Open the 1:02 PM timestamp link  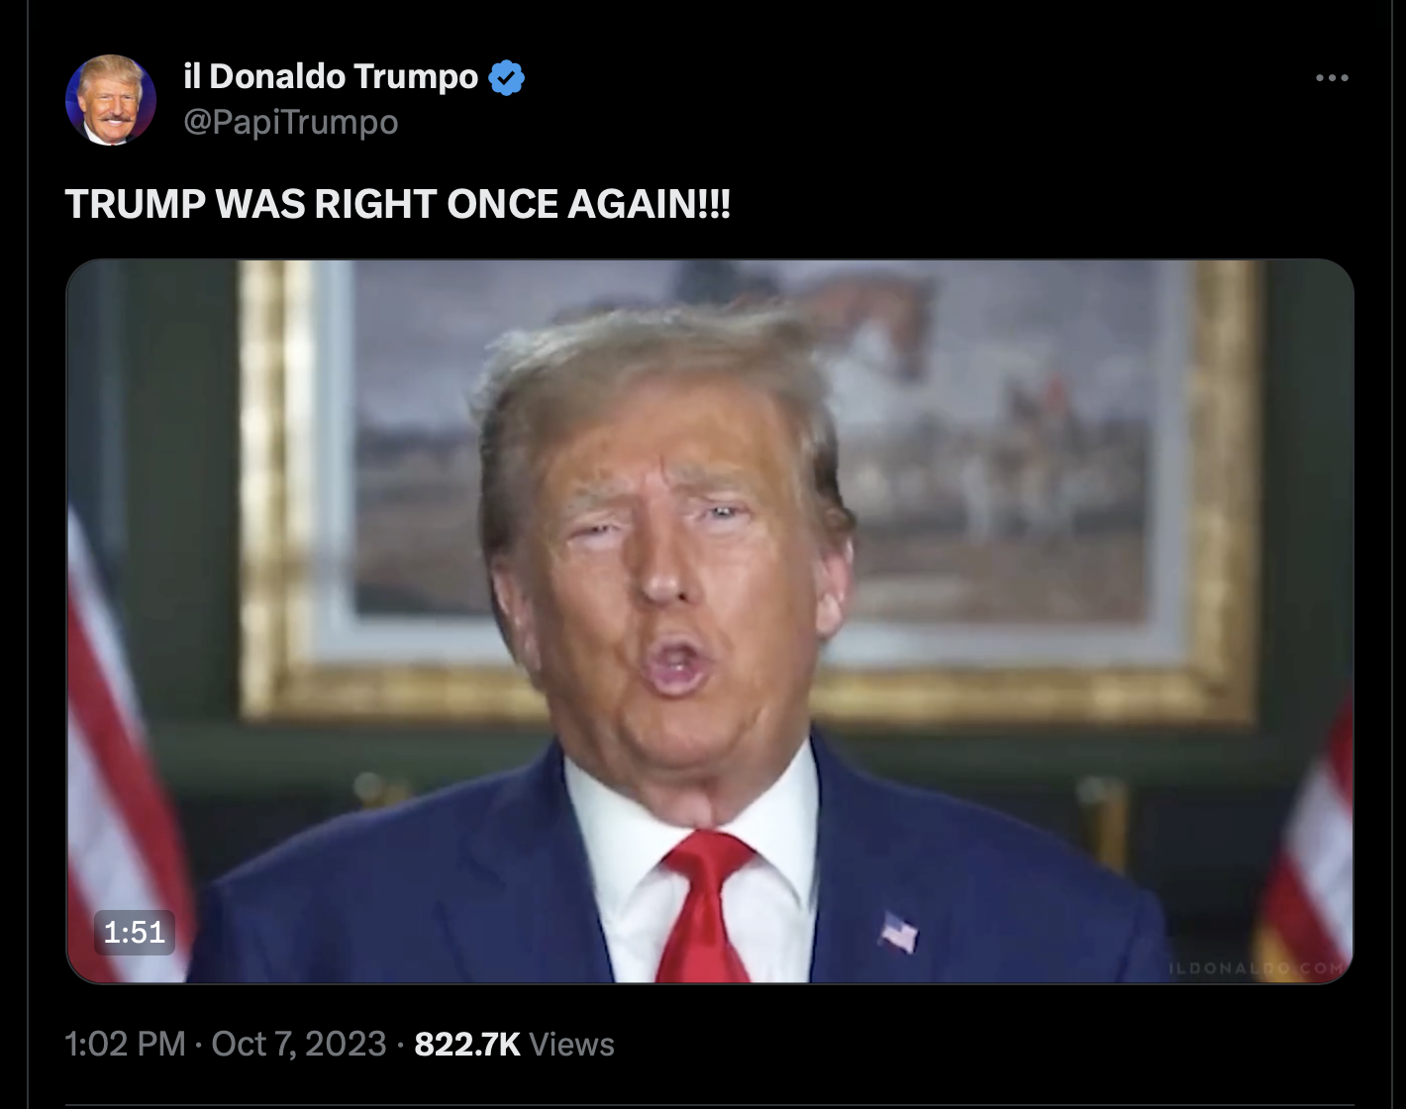tap(125, 1044)
